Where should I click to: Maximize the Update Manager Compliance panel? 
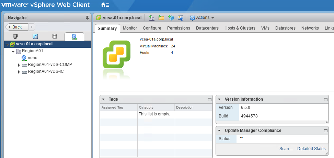tap(325, 131)
